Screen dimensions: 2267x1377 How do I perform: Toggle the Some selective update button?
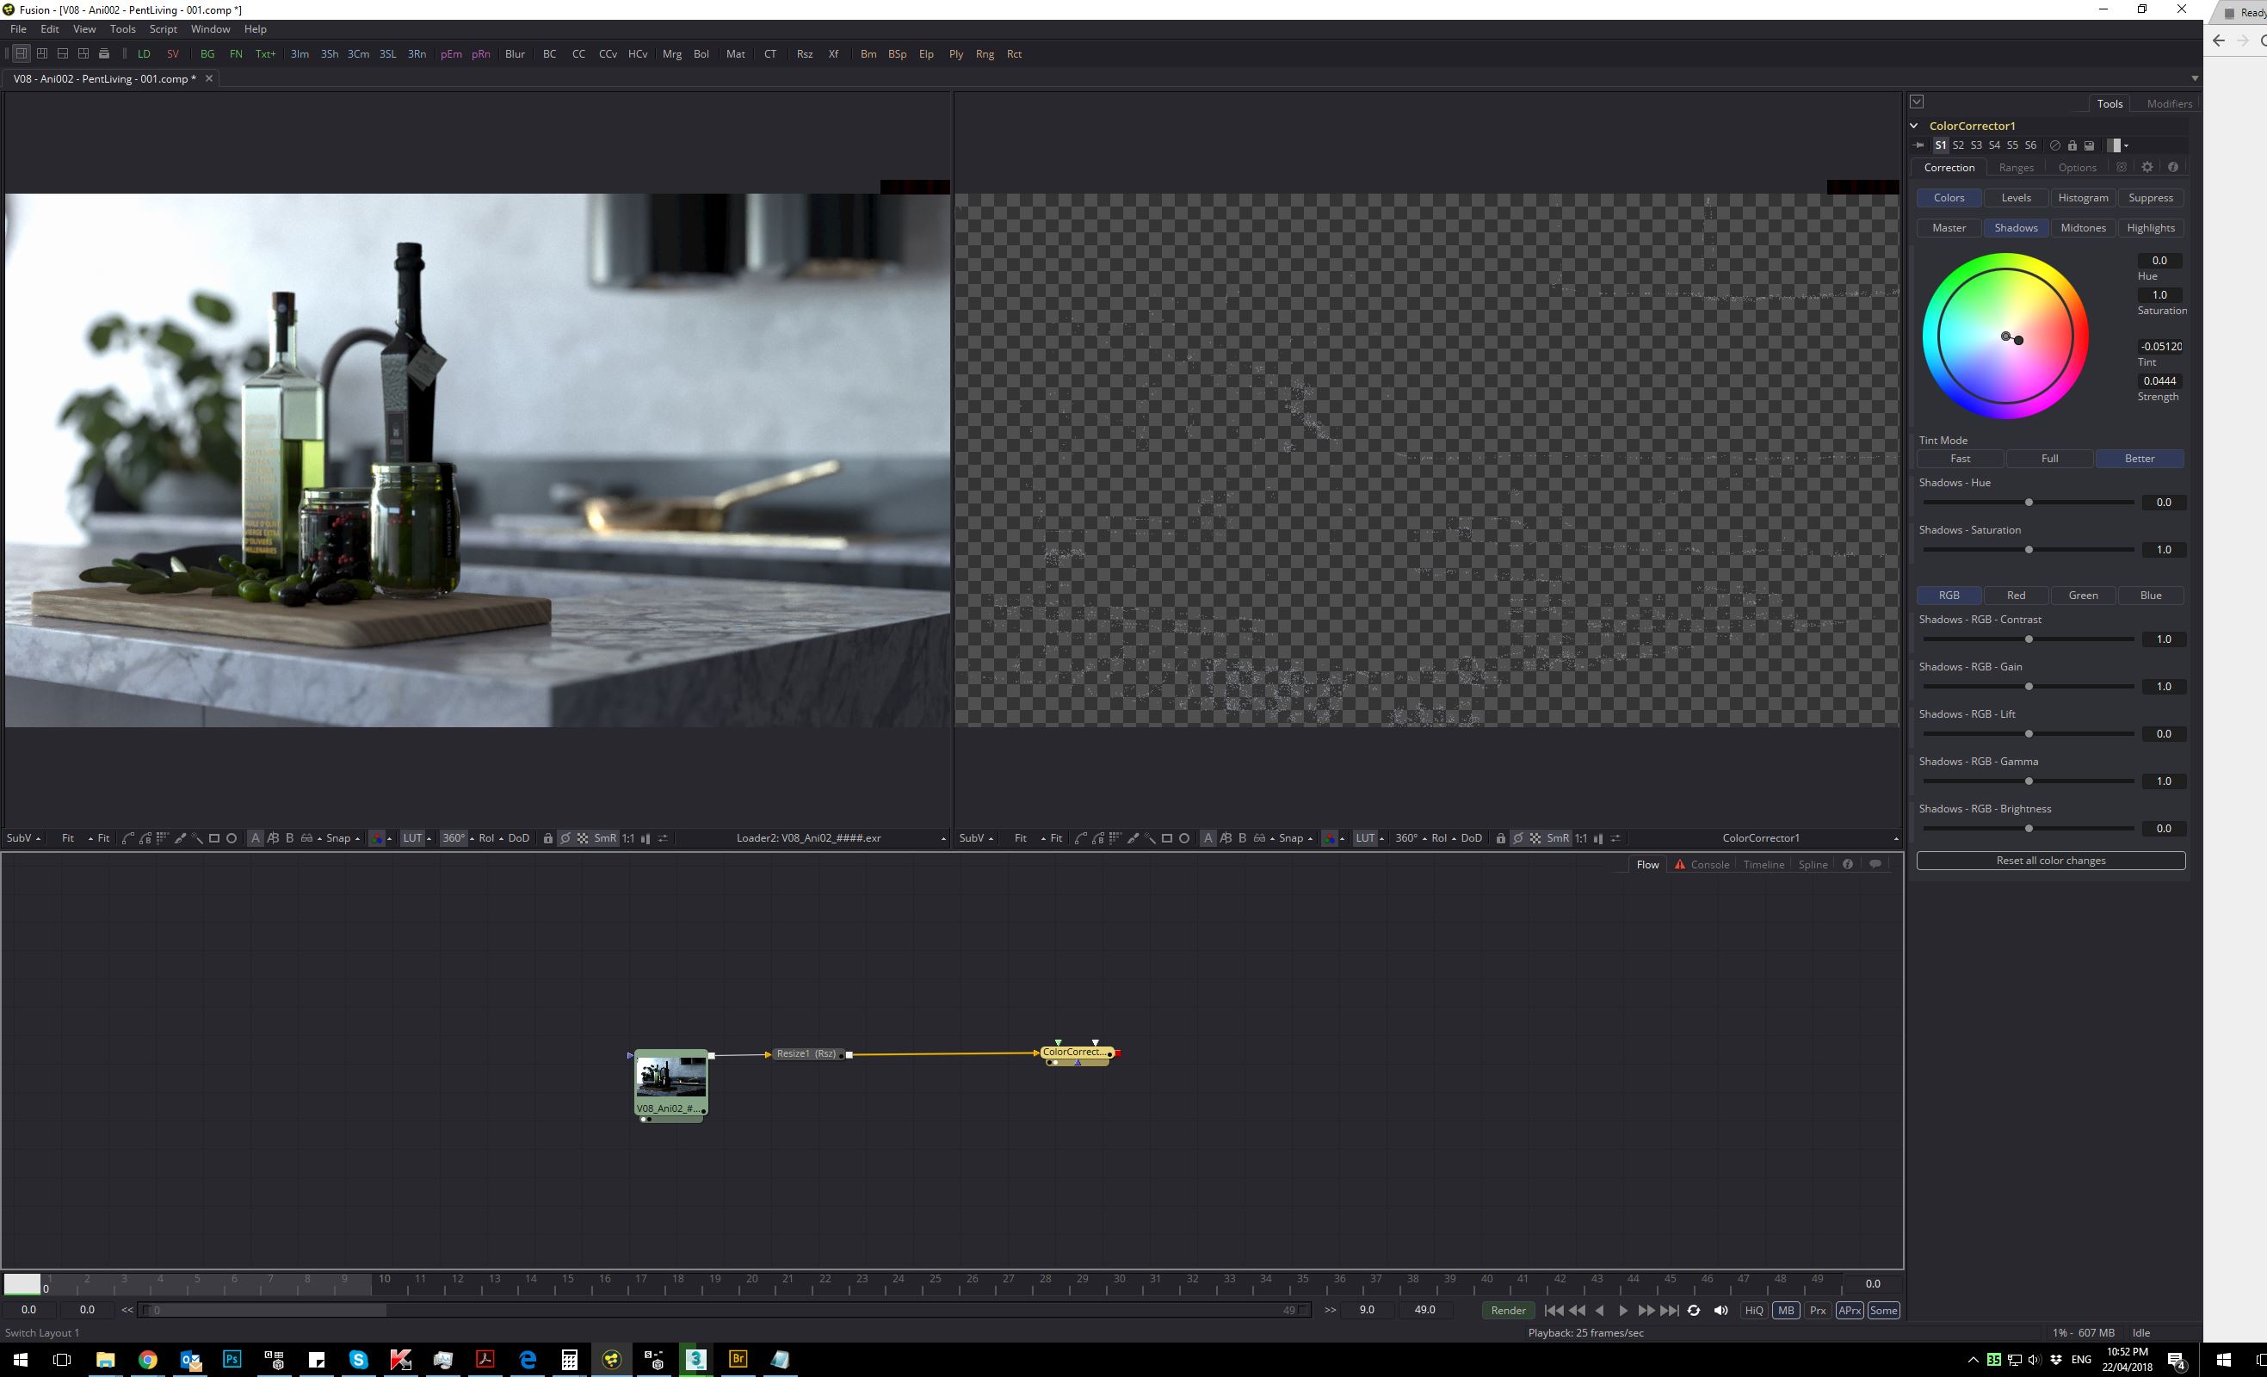pyautogui.click(x=1883, y=1310)
